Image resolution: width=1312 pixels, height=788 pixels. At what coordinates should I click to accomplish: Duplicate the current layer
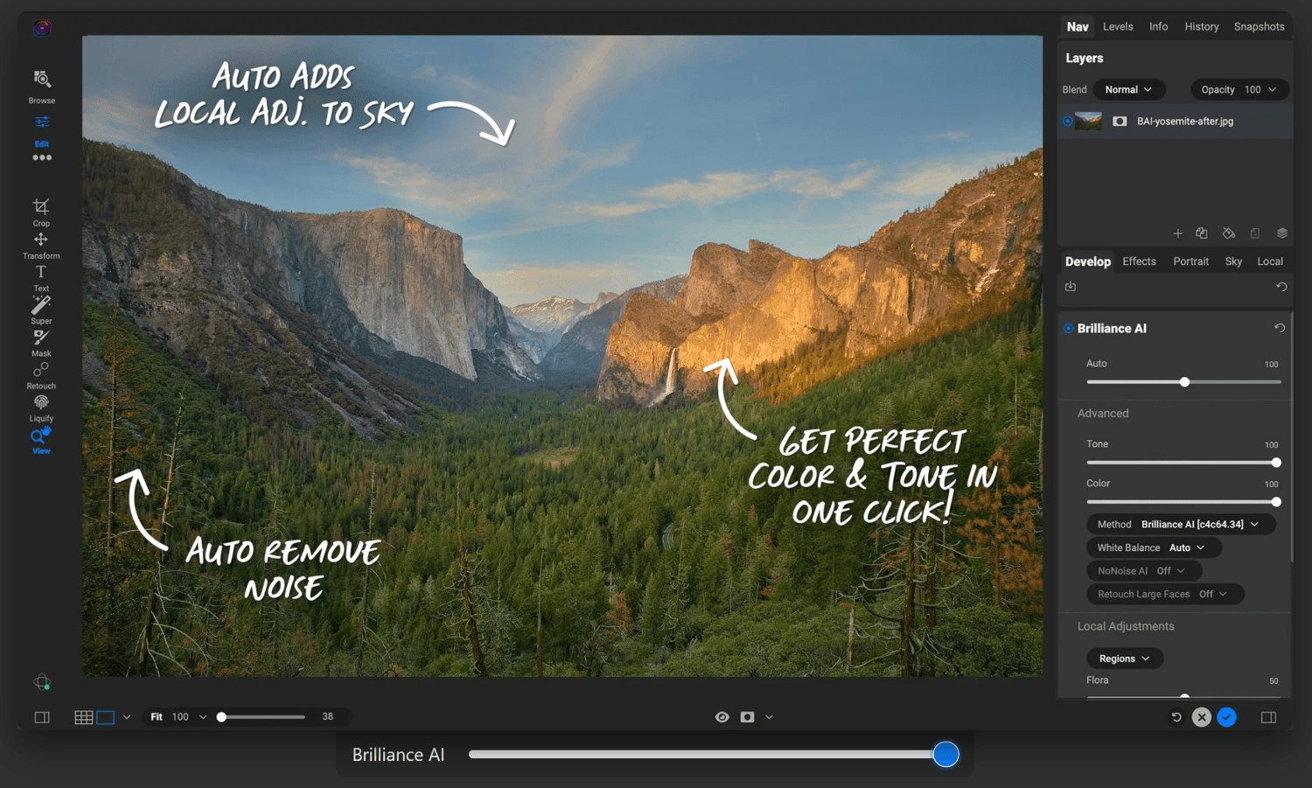1202,234
